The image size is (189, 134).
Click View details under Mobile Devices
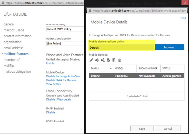[53, 84]
